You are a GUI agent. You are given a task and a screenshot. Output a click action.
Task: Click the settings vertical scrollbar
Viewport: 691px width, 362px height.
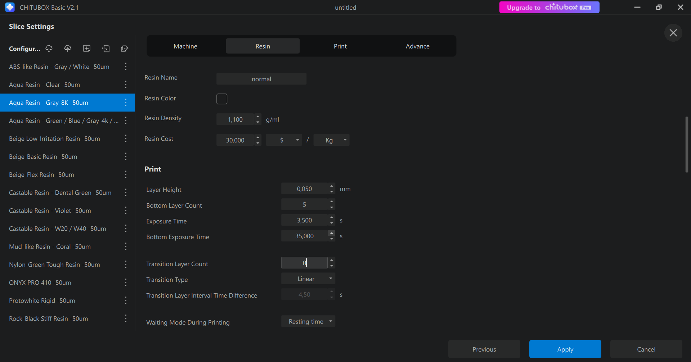tap(687, 145)
